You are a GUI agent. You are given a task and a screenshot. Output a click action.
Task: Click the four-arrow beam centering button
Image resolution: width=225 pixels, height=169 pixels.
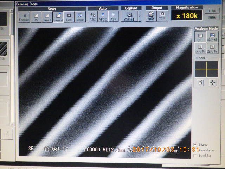[x=213, y=83]
